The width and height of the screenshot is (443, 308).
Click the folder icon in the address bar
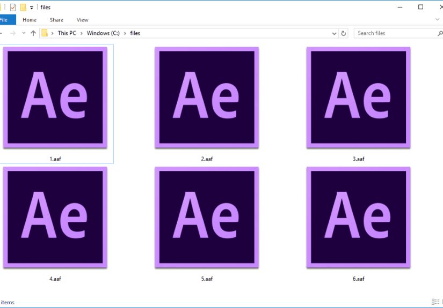[45, 33]
